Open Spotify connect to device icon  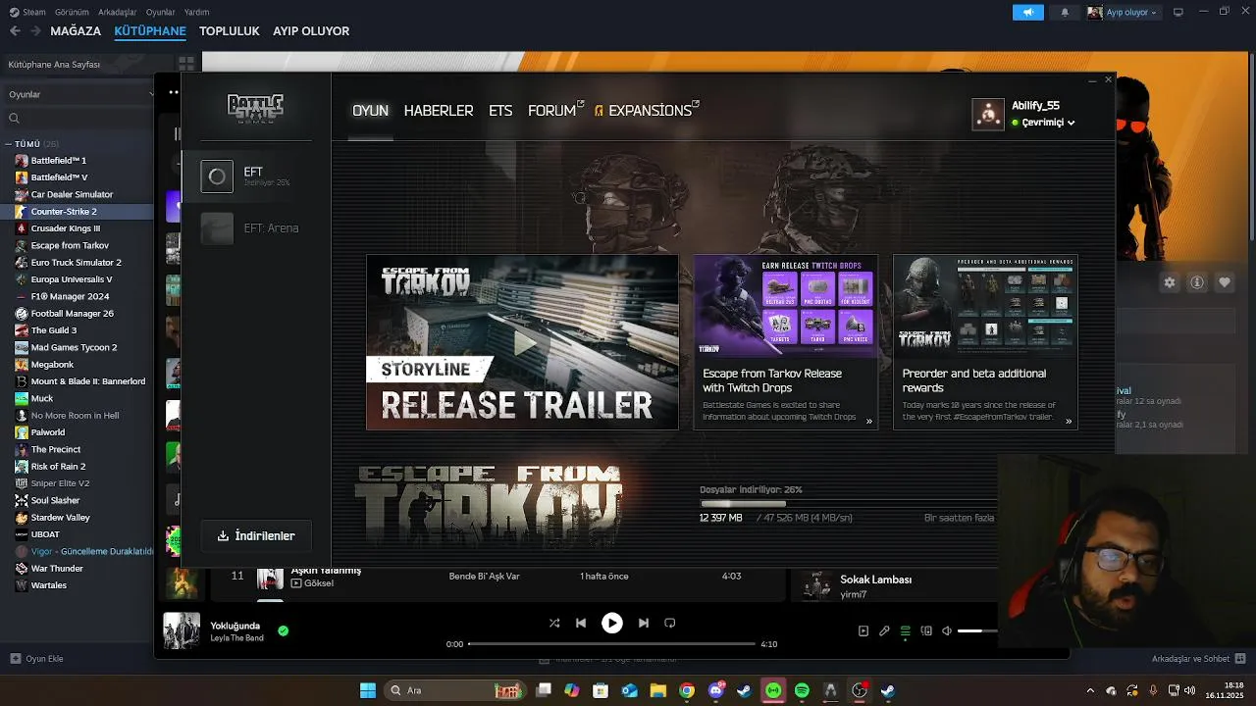(x=926, y=631)
